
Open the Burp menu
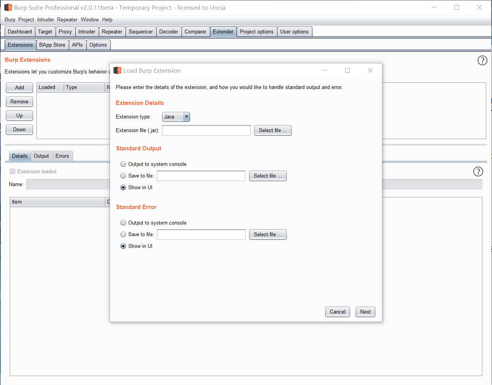click(10, 19)
